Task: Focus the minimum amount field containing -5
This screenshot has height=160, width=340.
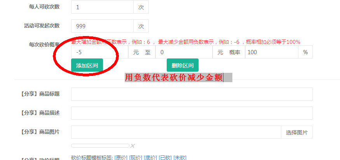Action: tap(99, 52)
